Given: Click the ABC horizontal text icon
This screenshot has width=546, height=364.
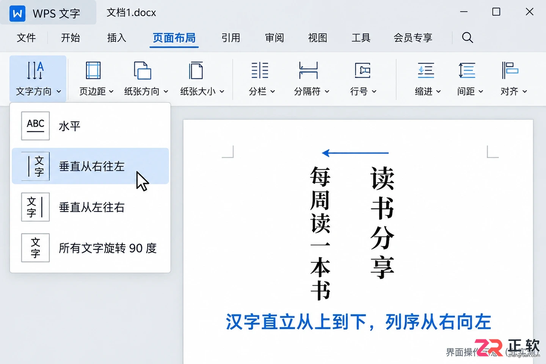Looking at the screenshot, I should 36,126.
